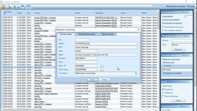This screenshot has width=197, height=111.
Task: Select Пейзажна orientation radio button
Action: 163,93
